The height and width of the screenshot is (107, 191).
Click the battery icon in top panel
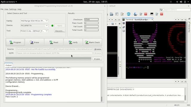pos(185,2)
